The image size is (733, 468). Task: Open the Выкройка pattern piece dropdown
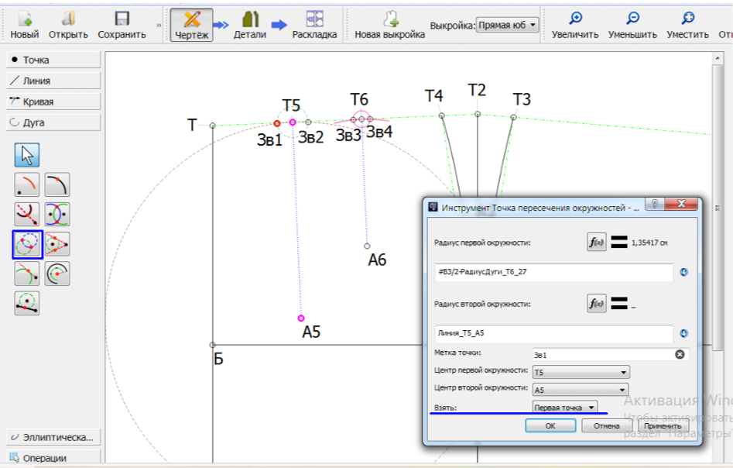click(x=507, y=25)
